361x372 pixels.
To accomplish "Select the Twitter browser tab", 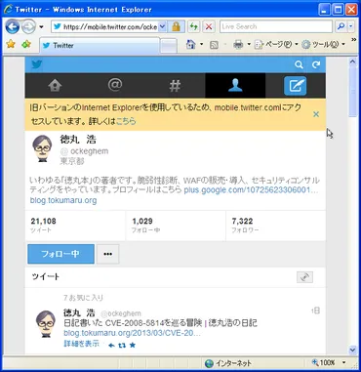I will click(x=100, y=46).
